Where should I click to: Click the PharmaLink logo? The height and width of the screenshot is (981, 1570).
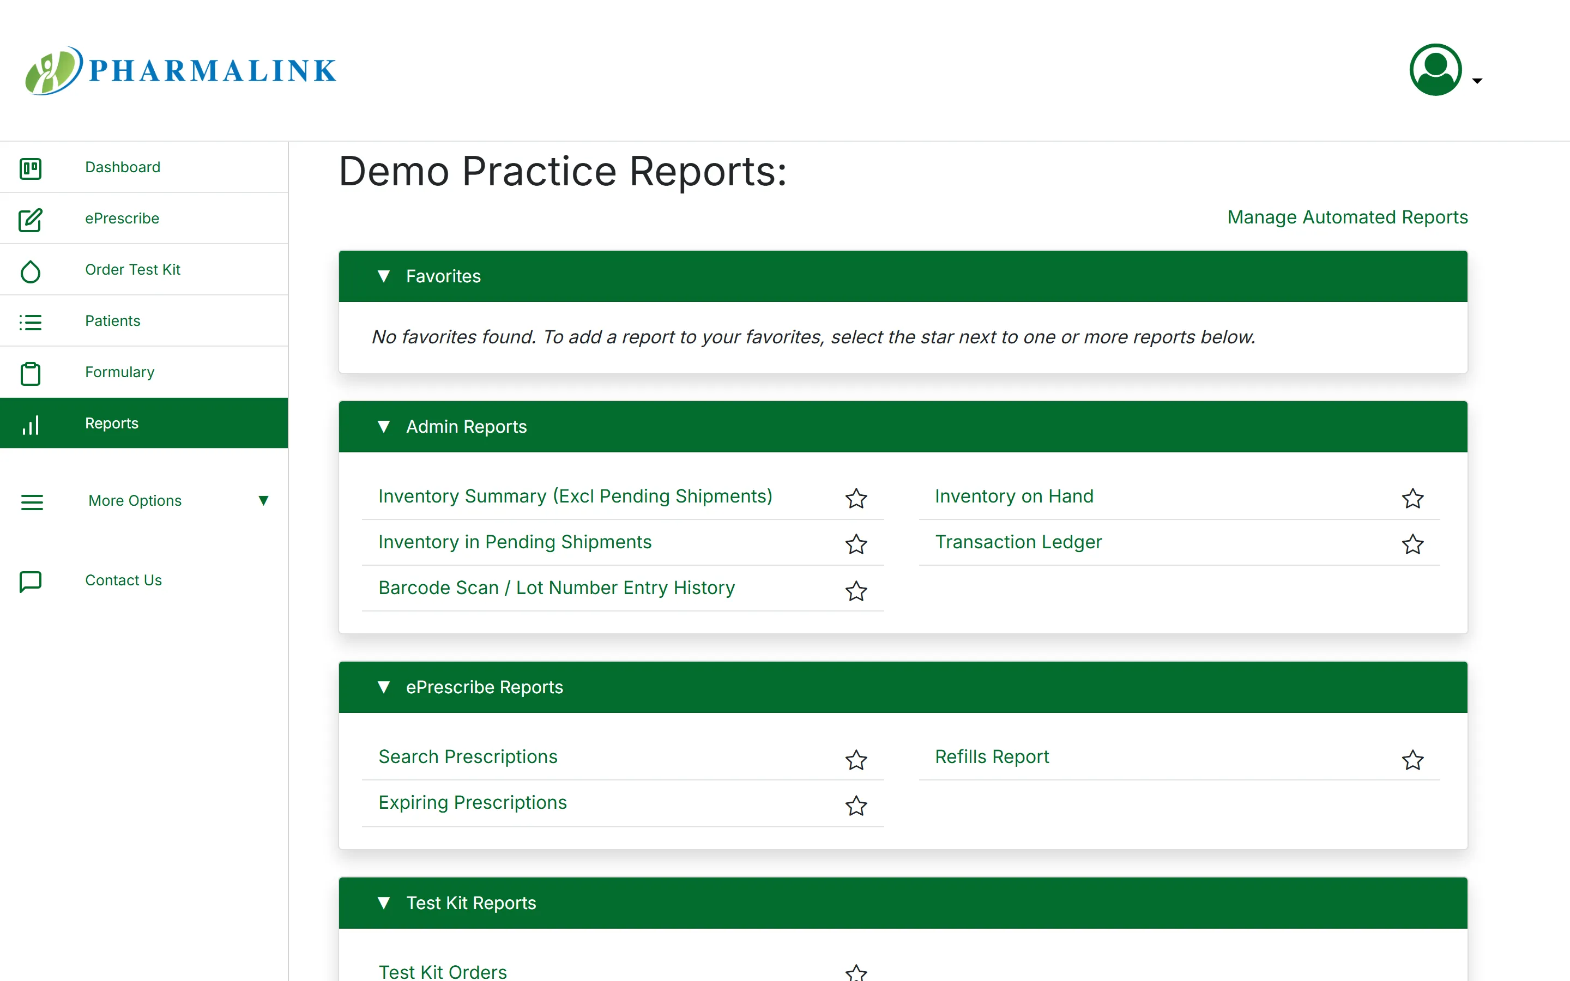[181, 70]
